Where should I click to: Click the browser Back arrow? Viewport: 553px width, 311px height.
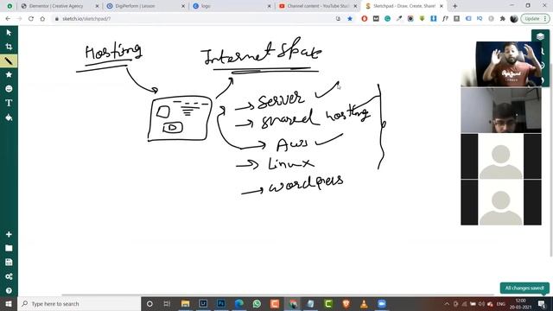pyautogui.click(x=8, y=19)
